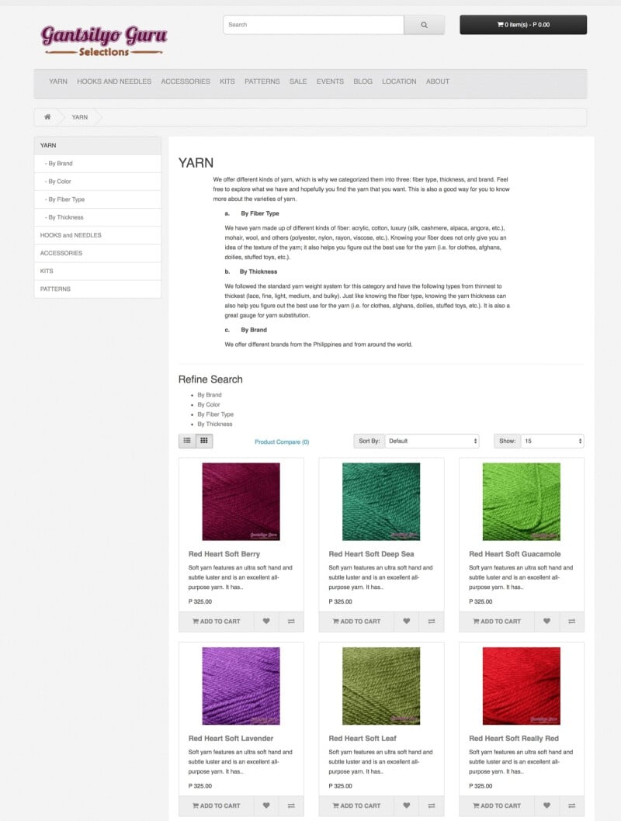Select PATTERNS in the sidebar
This screenshot has height=821, width=621.
pos(97,289)
